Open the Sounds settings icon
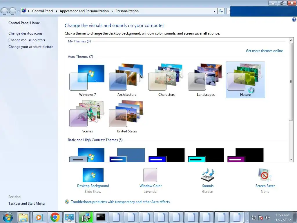 [x=208, y=175]
